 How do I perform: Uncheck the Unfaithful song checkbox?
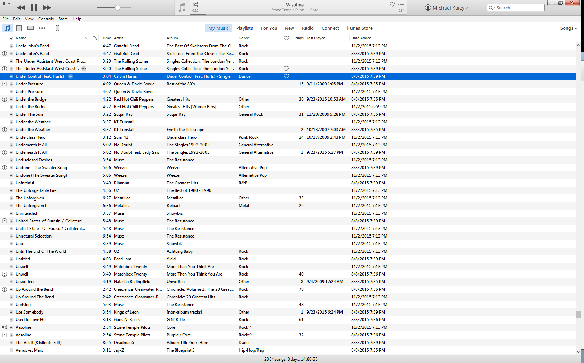click(11, 183)
